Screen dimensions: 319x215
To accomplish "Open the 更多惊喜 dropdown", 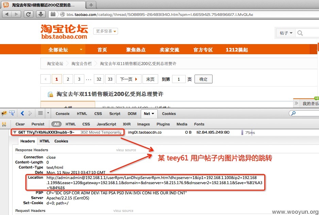I will click(x=105, y=31).
